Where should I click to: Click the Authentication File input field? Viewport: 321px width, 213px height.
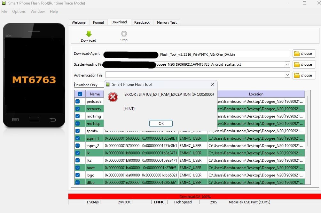[195, 75]
